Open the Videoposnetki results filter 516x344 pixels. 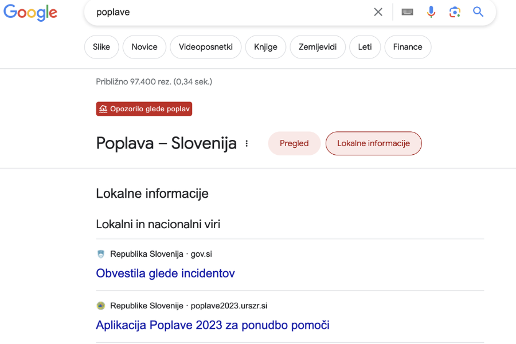pyautogui.click(x=205, y=47)
